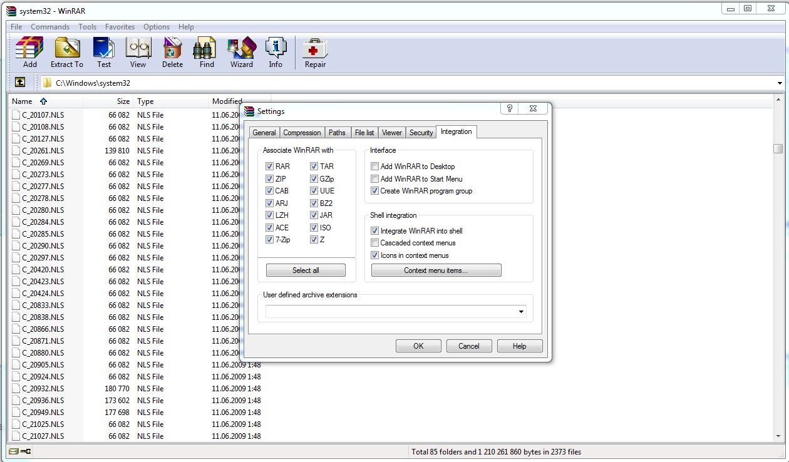
Task: Click the Info toolbar icon
Action: click(276, 53)
